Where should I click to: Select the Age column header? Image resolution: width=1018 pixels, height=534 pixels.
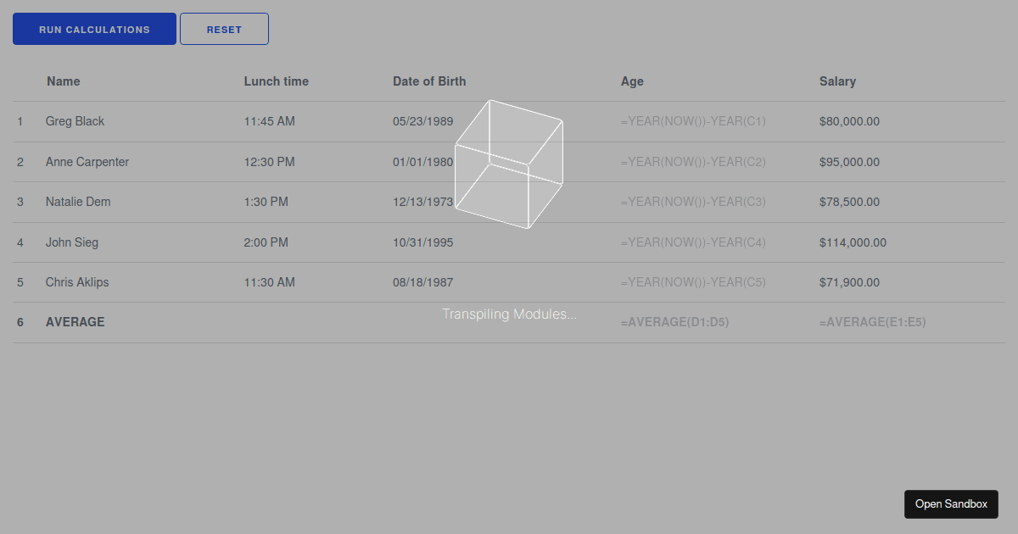[632, 81]
